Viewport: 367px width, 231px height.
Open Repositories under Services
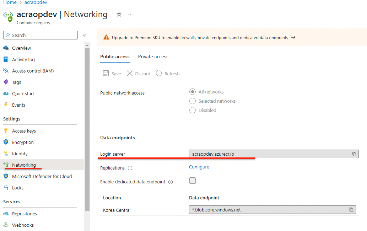[25, 214]
